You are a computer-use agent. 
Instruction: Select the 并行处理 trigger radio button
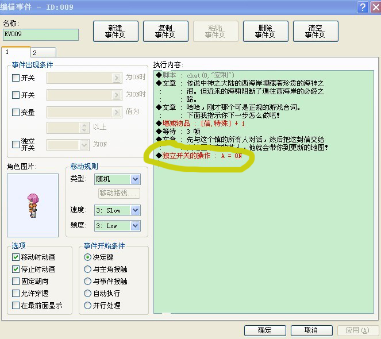[x=87, y=306]
